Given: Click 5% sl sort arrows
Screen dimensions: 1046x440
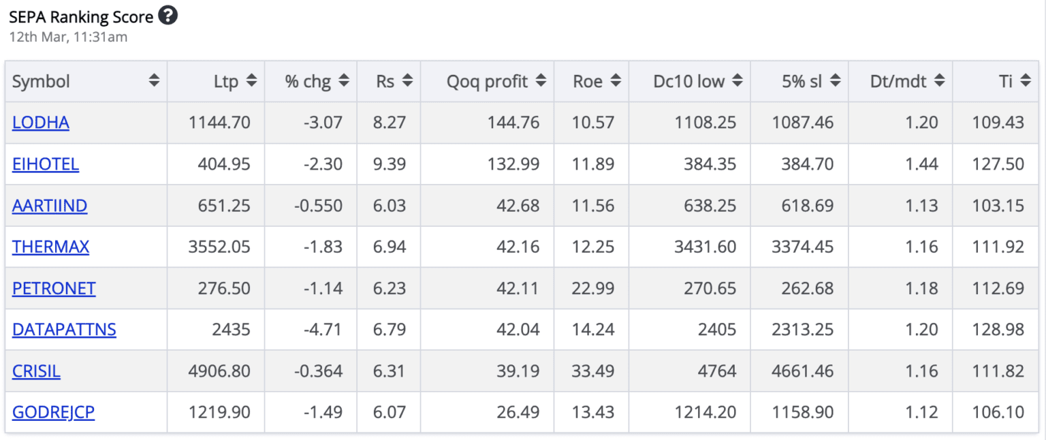Looking at the screenshot, I should tap(836, 81).
